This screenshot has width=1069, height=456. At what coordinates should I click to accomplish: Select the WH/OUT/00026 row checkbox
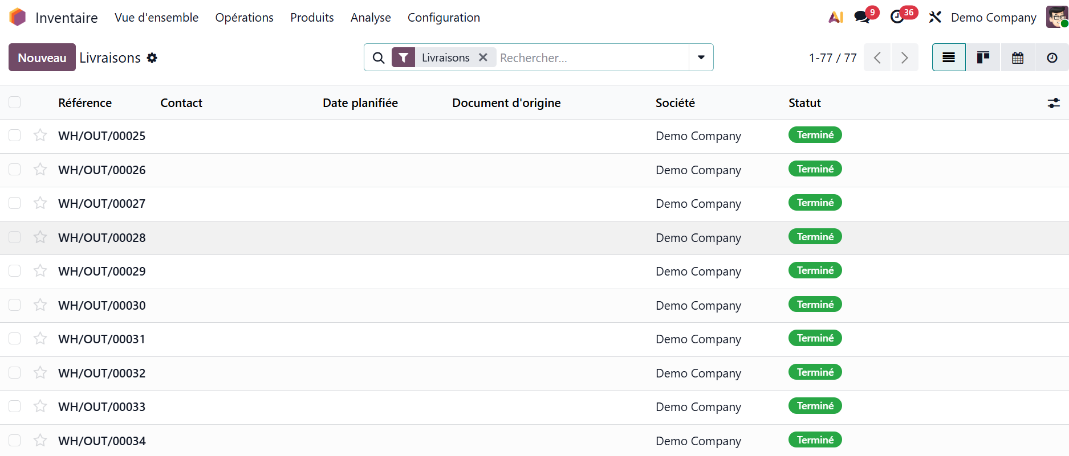click(15, 170)
